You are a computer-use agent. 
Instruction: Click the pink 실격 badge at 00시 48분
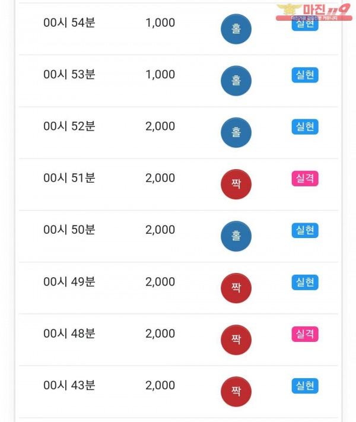pyautogui.click(x=305, y=334)
